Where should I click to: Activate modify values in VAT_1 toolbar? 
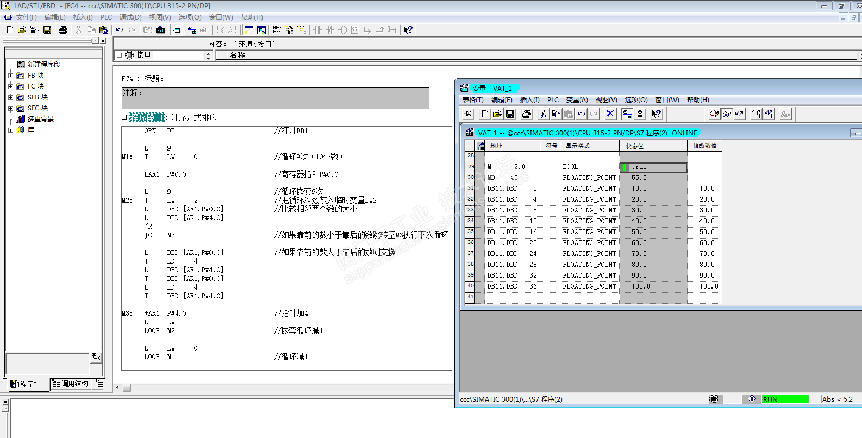[x=769, y=114]
